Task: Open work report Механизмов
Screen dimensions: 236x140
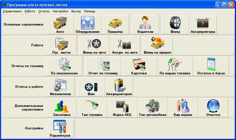Action: tap(60, 87)
